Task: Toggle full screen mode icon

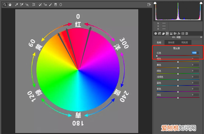Action: (x=149, y=5)
